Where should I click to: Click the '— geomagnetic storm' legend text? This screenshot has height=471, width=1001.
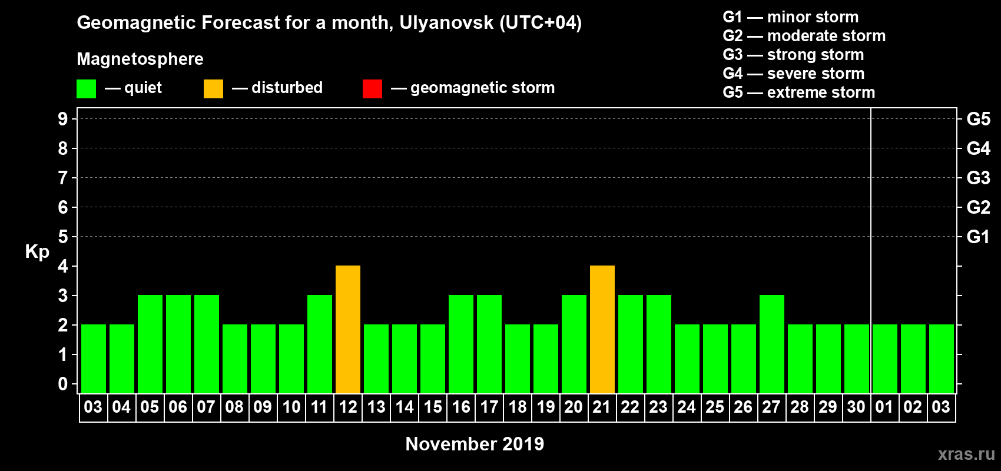click(473, 88)
